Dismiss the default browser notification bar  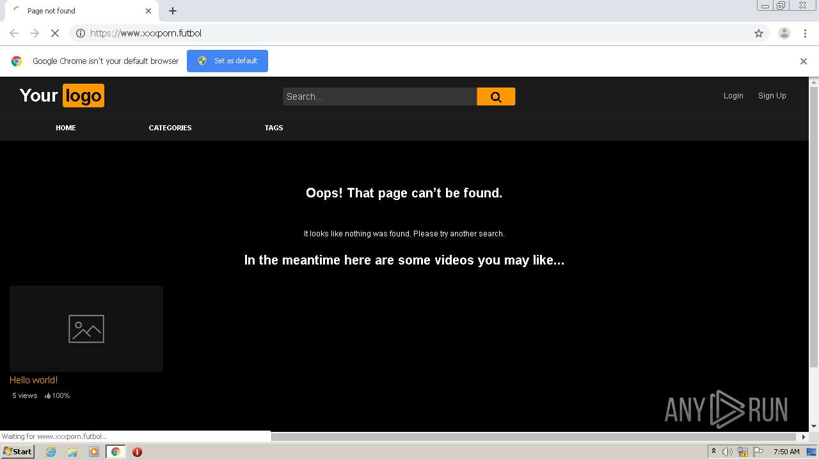pyautogui.click(x=804, y=61)
